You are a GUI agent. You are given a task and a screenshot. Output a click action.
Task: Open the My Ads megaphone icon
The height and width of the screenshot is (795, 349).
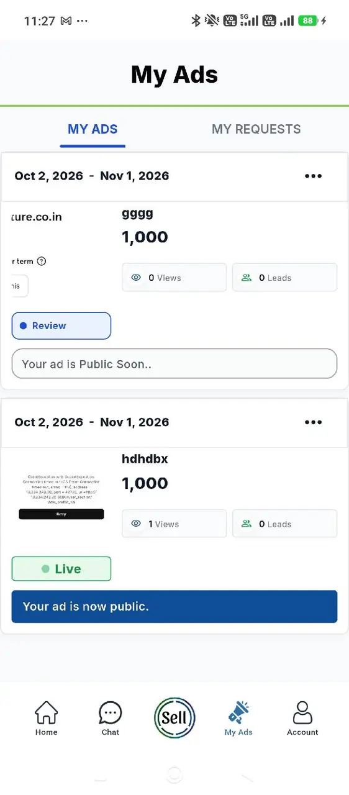click(x=238, y=712)
